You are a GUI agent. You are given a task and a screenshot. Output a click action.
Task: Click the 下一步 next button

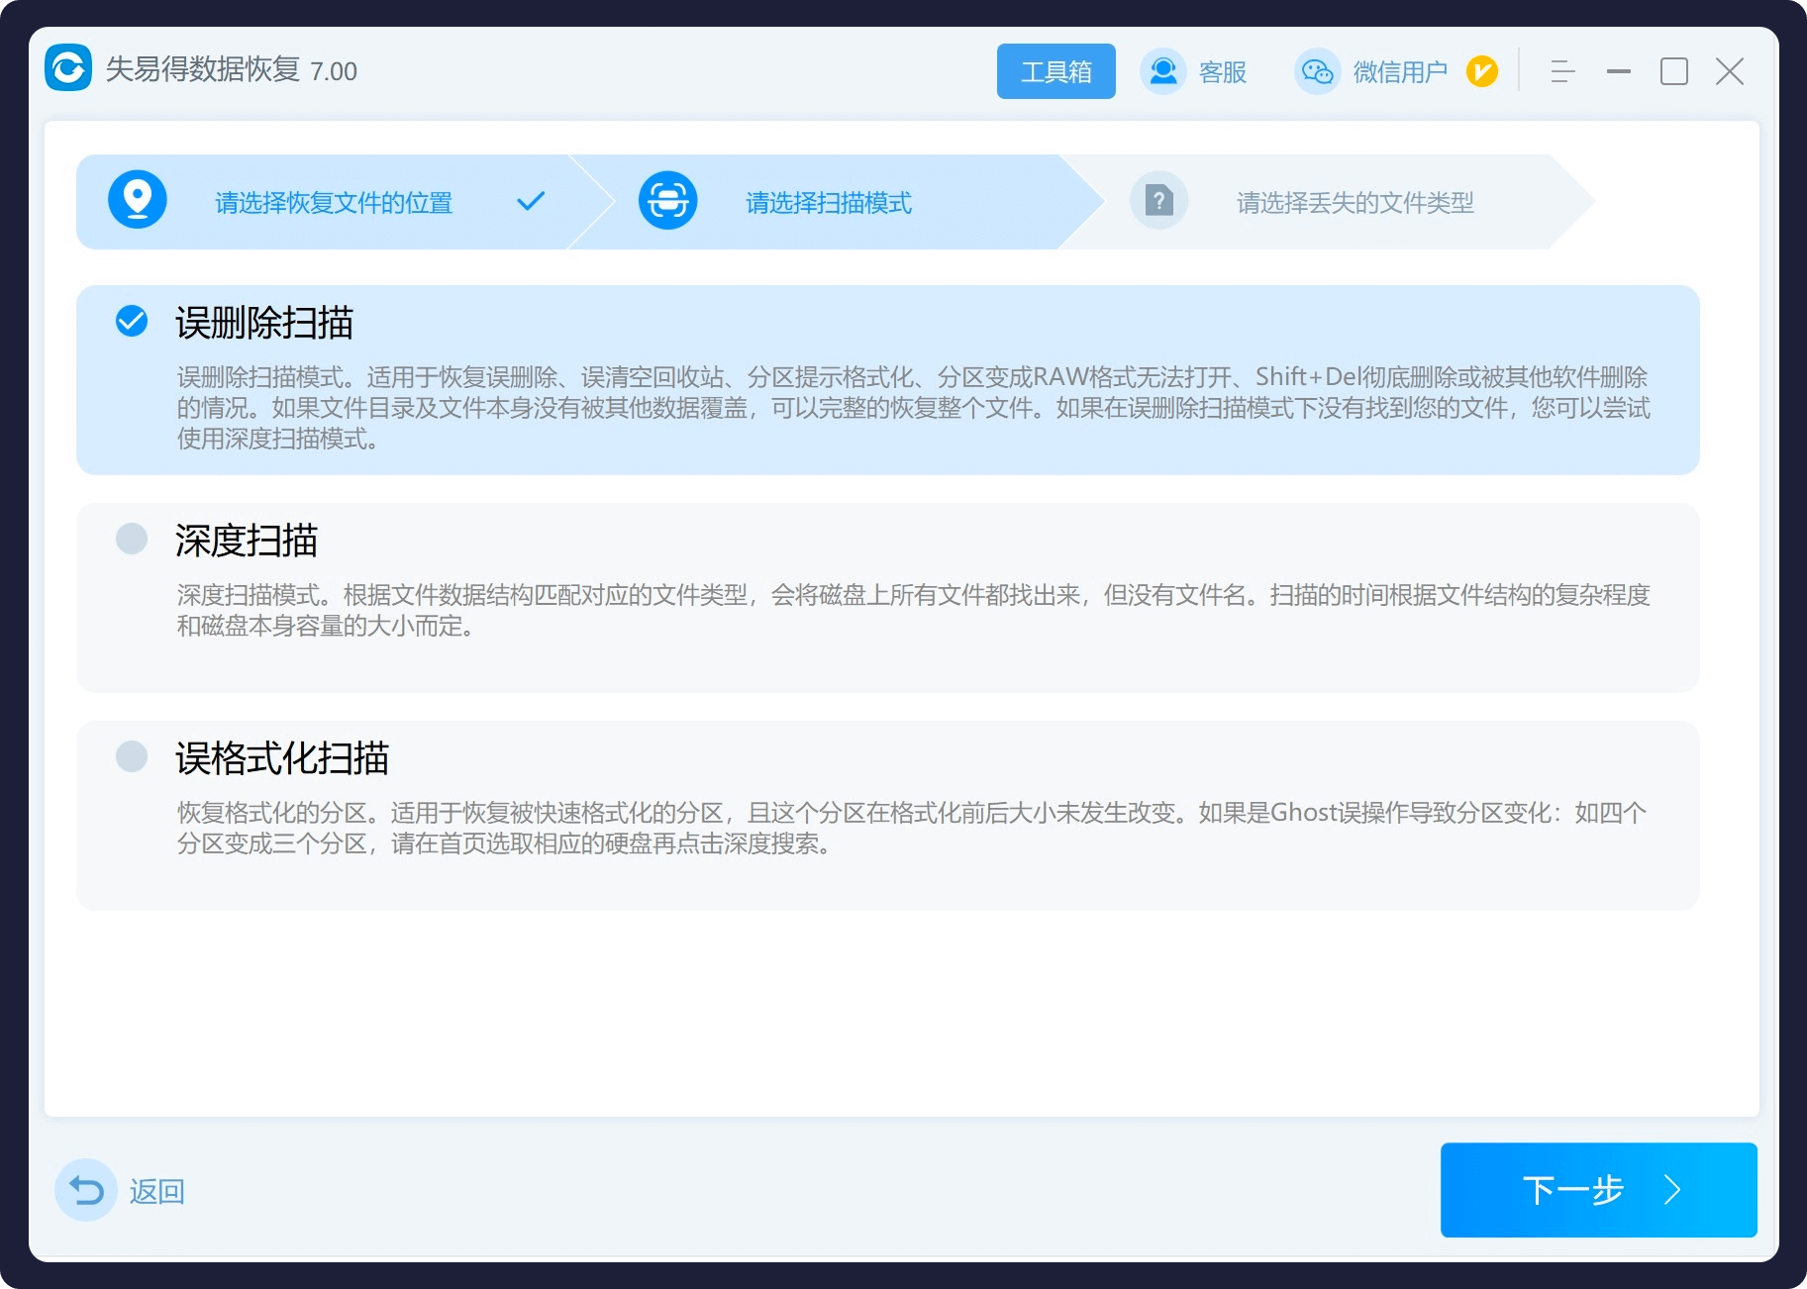coord(1598,1189)
